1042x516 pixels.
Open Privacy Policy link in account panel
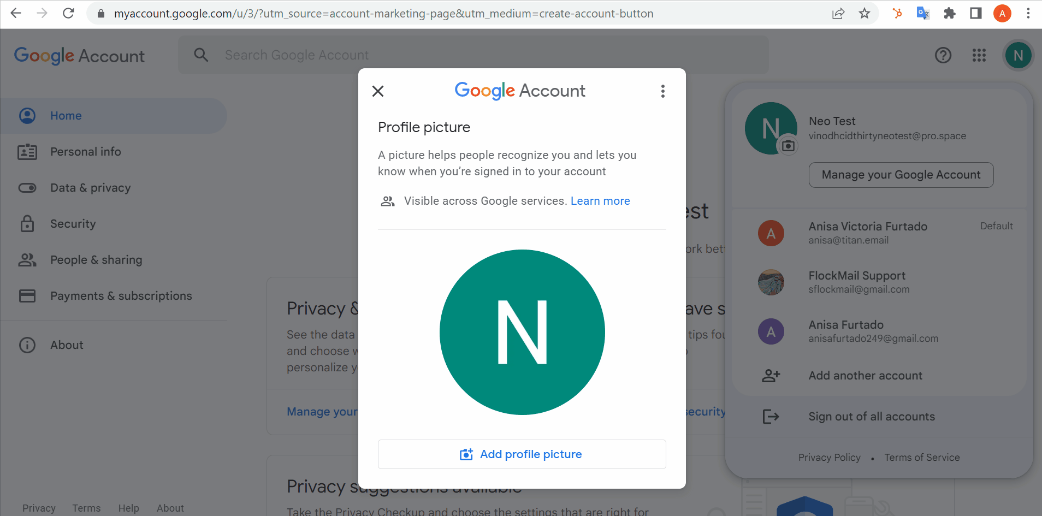829,458
